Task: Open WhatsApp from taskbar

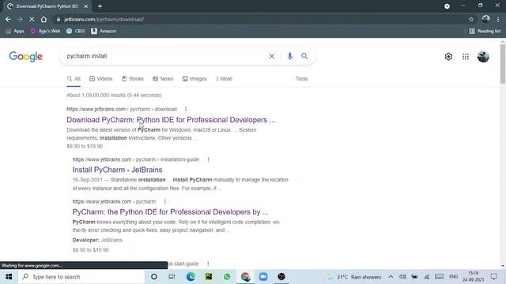Action: click(227, 277)
